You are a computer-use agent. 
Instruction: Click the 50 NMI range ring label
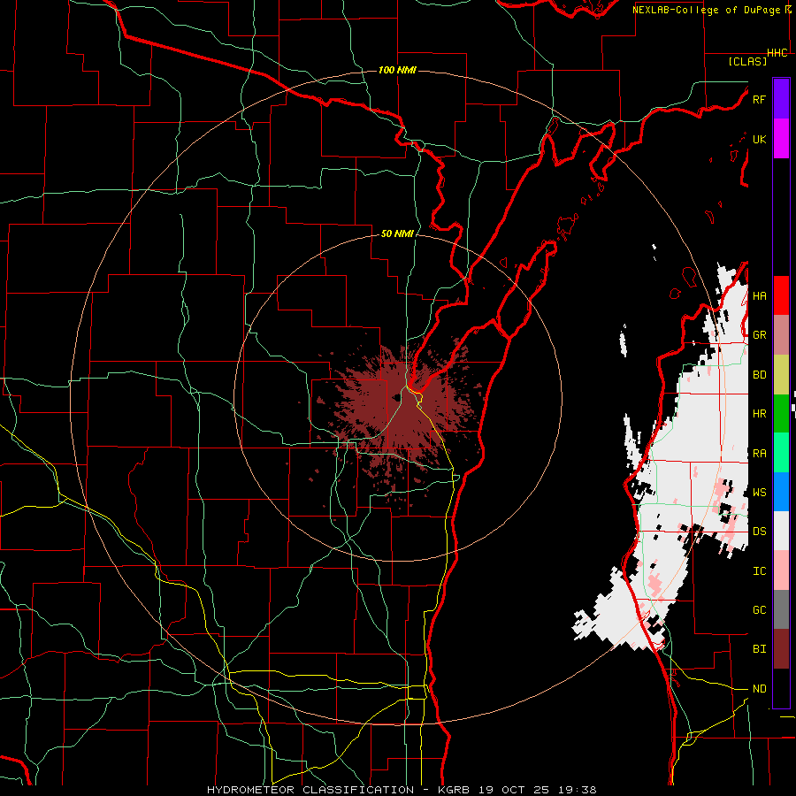pyautogui.click(x=397, y=233)
